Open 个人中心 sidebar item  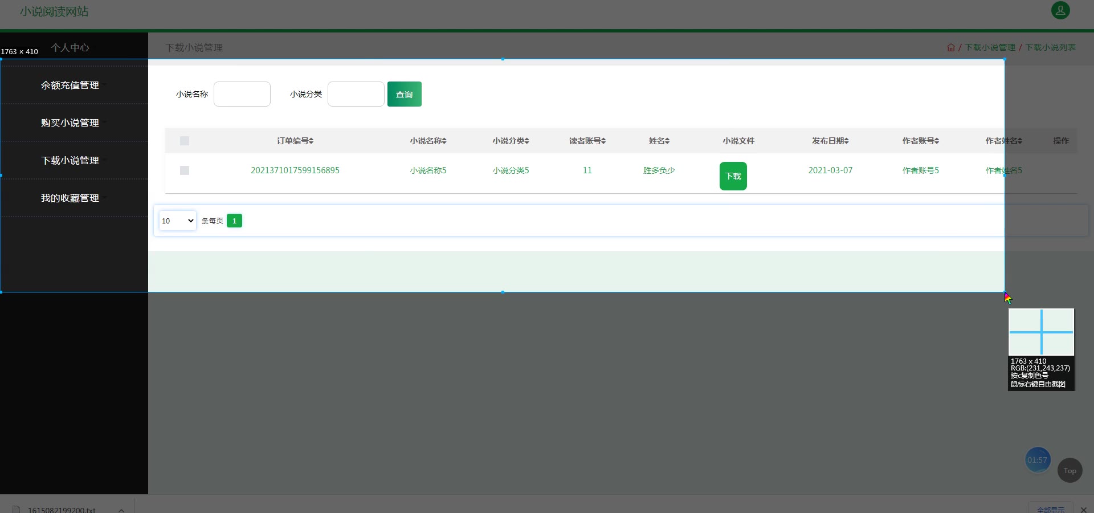70,48
